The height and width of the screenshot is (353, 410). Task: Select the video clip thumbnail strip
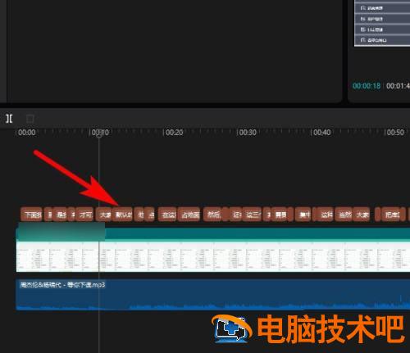213,256
